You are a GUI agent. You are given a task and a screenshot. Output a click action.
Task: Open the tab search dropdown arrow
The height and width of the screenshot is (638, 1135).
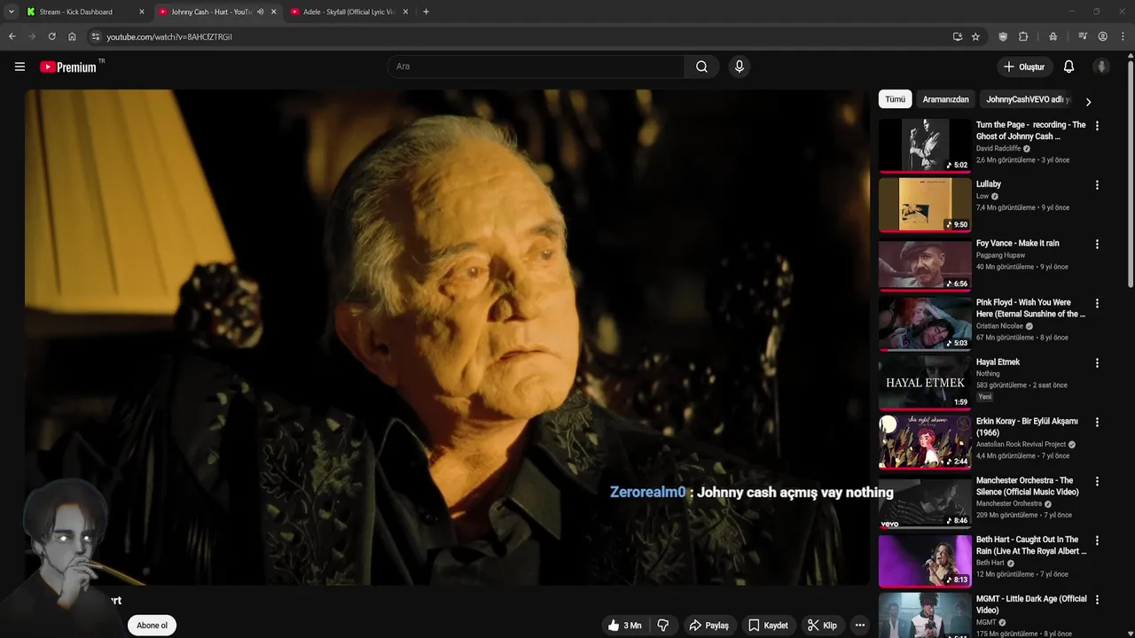click(x=11, y=12)
